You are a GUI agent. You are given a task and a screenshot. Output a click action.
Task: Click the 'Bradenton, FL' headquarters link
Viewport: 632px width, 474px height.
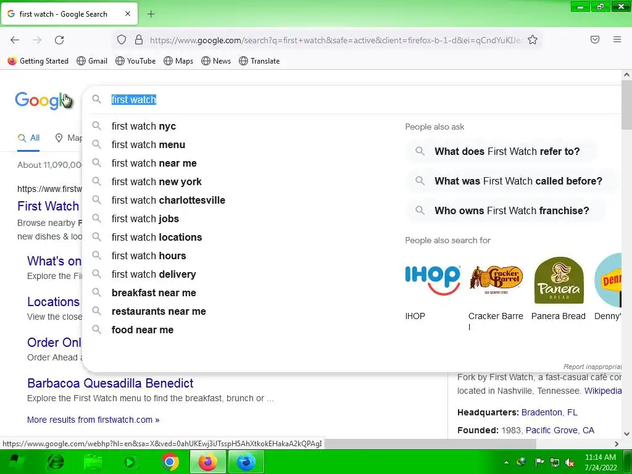[x=549, y=413]
